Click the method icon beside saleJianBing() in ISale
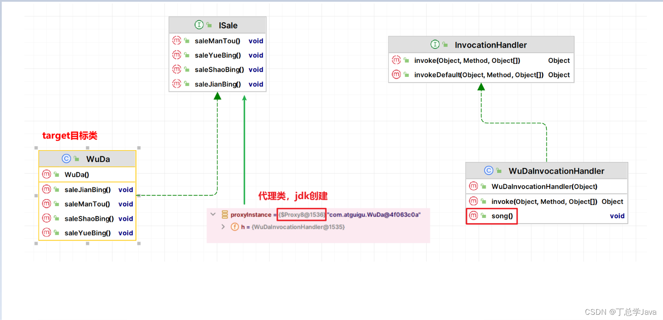Screen dimensions: 663x320 tap(177, 84)
